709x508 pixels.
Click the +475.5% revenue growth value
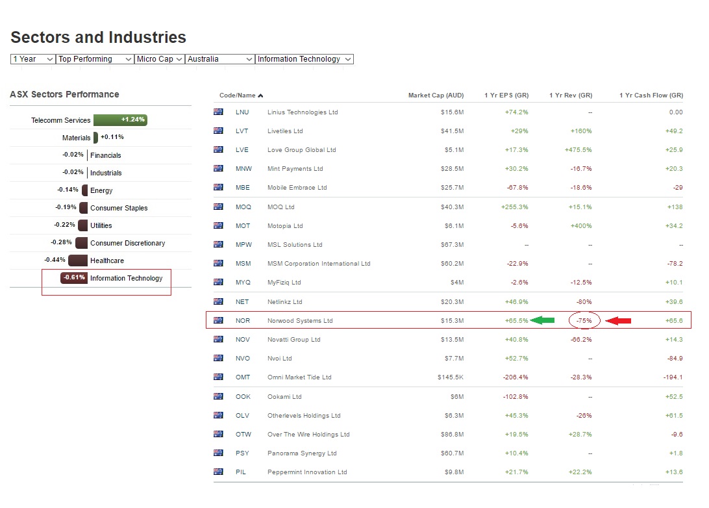(578, 150)
